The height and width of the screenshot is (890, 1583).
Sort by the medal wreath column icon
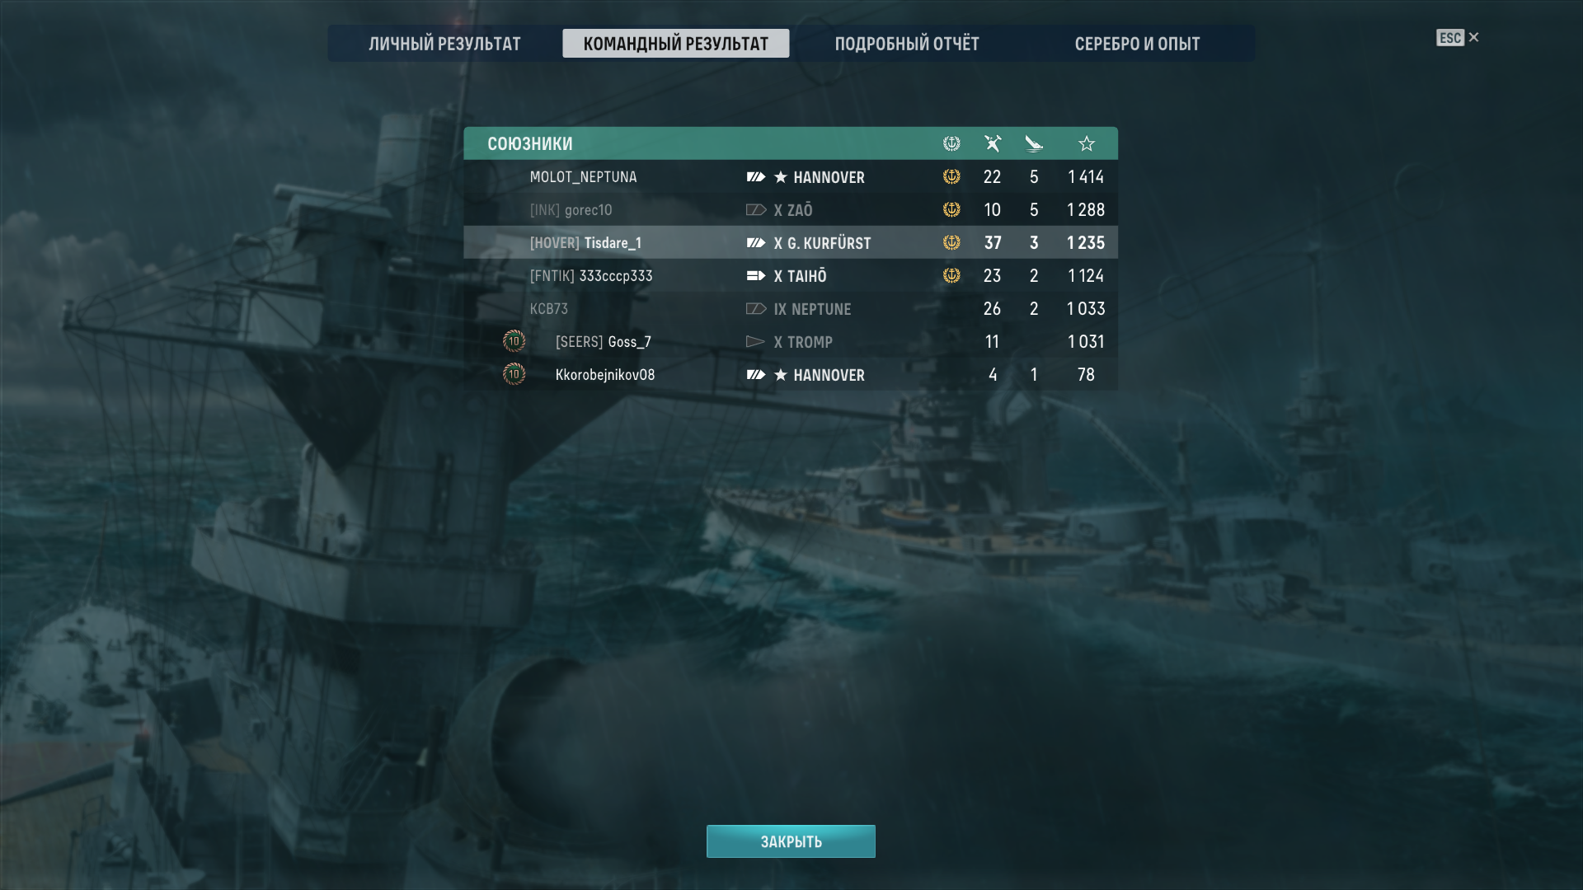(951, 143)
